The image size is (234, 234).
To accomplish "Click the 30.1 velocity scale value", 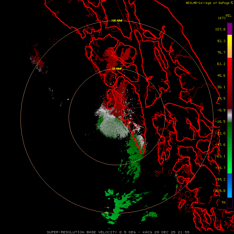I will coord(221,87).
